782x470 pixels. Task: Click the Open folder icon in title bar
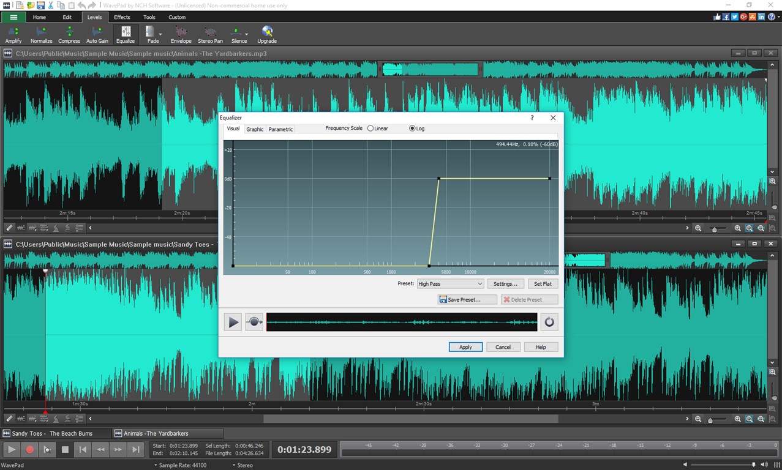pyautogui.click(x=30, y=5)
